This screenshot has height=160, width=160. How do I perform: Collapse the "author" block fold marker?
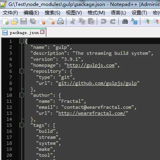[22, 95]
